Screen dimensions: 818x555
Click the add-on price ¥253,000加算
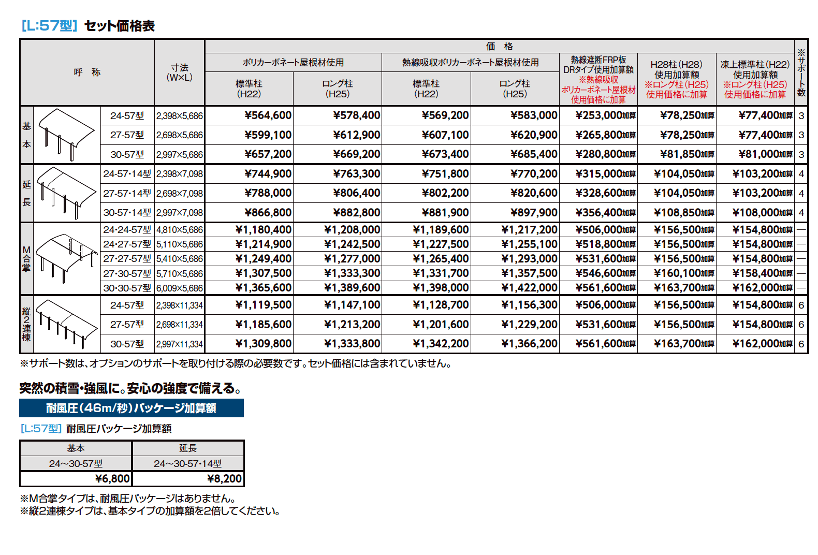click(x=606, y=115)
